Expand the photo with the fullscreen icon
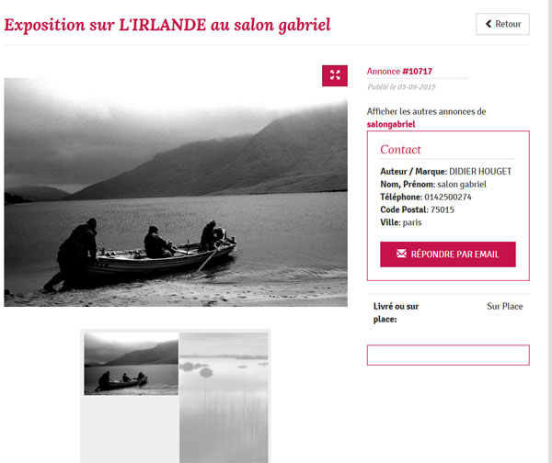This screenshot has height=463, width=552. coord(335,75)
